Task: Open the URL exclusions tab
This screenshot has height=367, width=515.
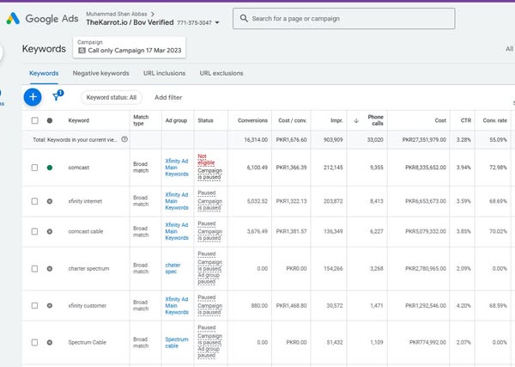Action: click(x=221, y=73)
